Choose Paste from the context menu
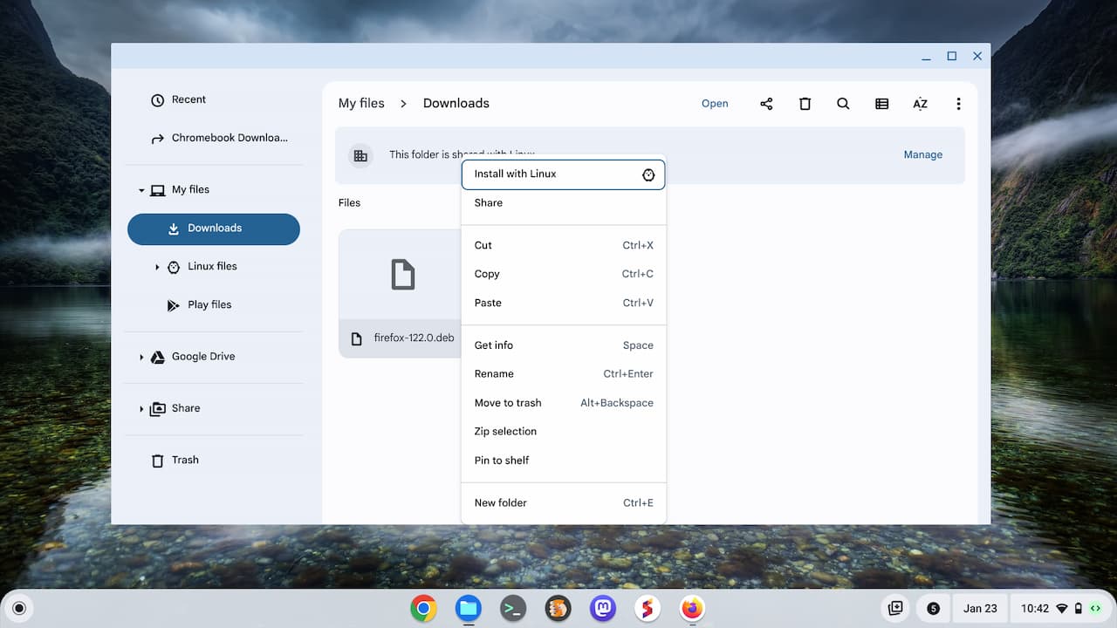 (563, 303)
